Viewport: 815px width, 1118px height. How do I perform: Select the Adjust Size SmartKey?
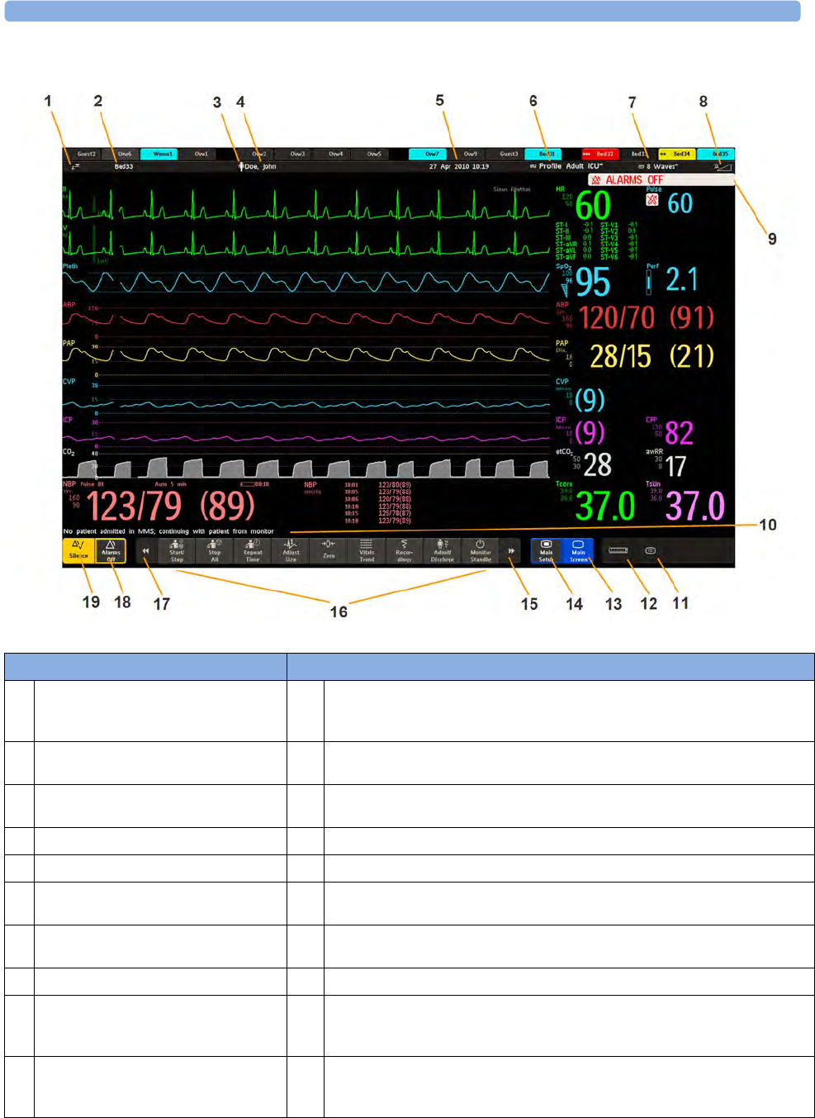[291, 551]
